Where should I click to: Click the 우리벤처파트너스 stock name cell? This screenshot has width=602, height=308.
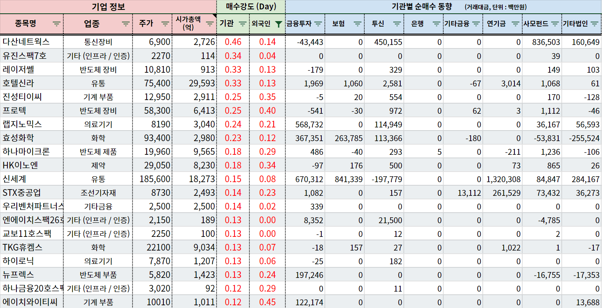click(31, 206)
